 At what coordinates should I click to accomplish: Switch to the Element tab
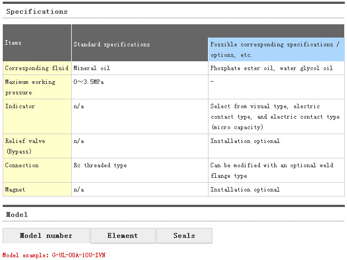(x=123, y=236)
